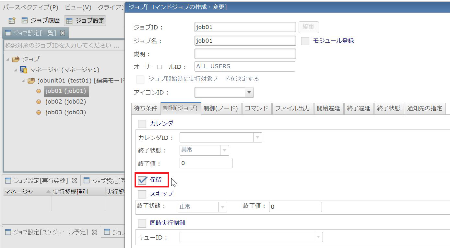
Task: Click the ジョブ名 text field
Action: point(245,41)
